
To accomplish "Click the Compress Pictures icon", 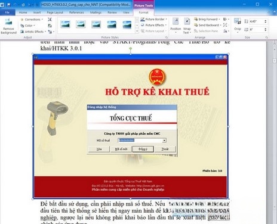I will 50,20.
